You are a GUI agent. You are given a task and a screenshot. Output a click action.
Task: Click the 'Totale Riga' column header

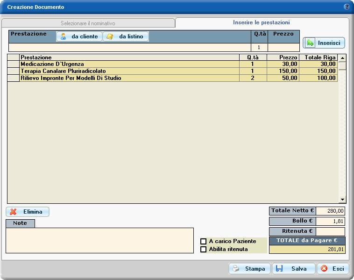[x=319, y=57]
